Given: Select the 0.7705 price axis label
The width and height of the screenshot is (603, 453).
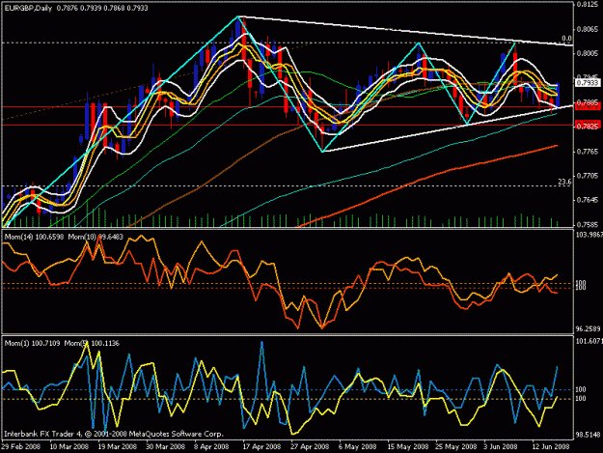Looking at the screenshot, I should [588, 176].
